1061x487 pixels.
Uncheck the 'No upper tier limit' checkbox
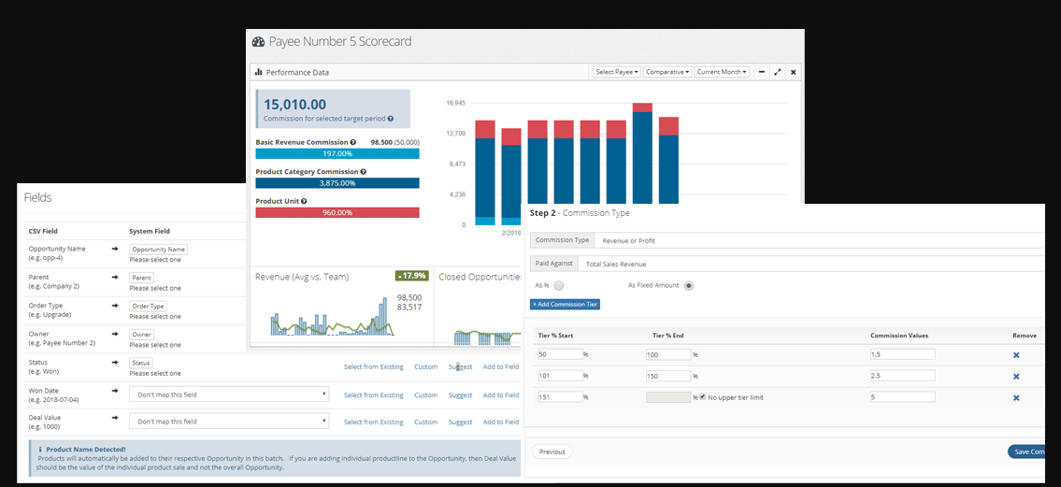[702, 397]
